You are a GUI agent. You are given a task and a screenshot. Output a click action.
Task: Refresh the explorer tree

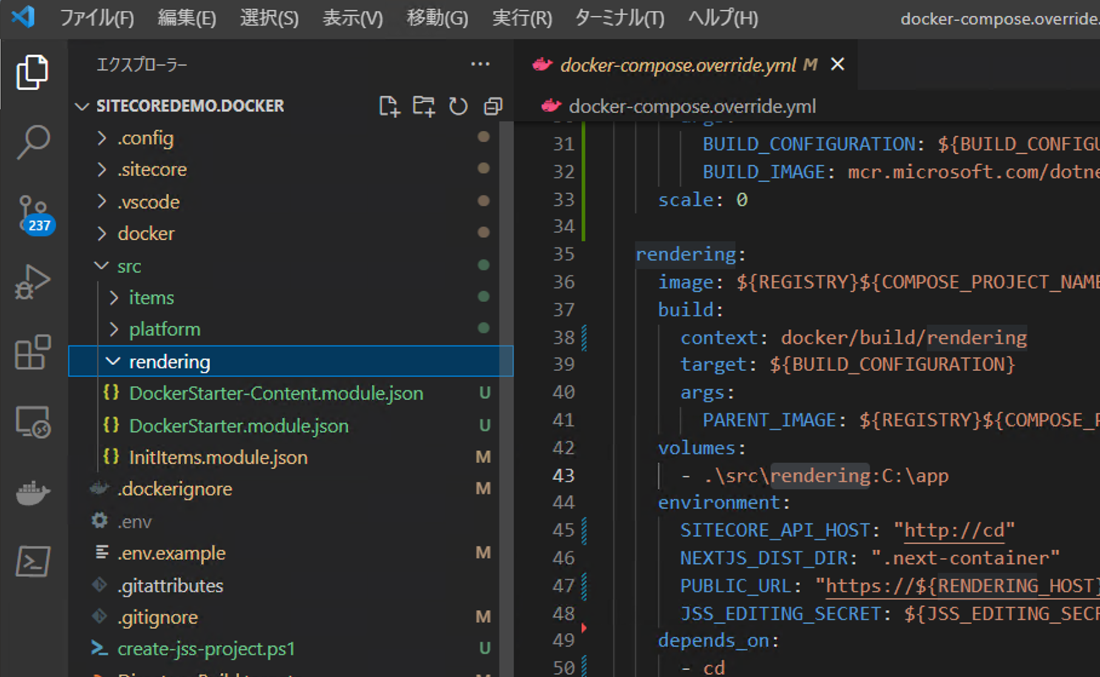point(458,107)
